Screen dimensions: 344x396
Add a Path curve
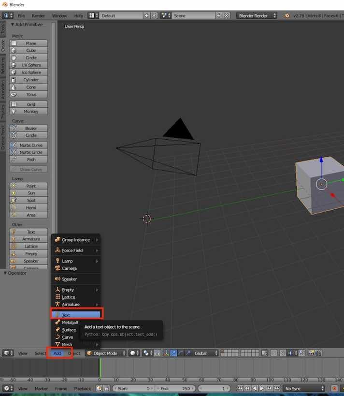click(29, 160)
